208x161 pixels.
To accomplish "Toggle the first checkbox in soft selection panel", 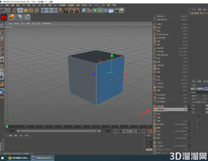I will (196, 96).
